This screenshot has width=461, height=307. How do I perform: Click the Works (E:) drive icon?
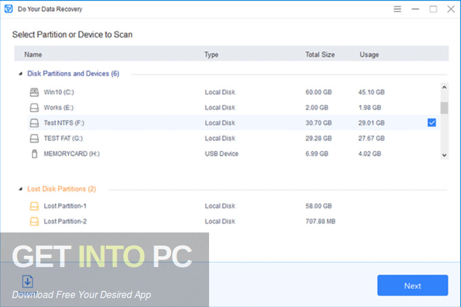point(34,108)
